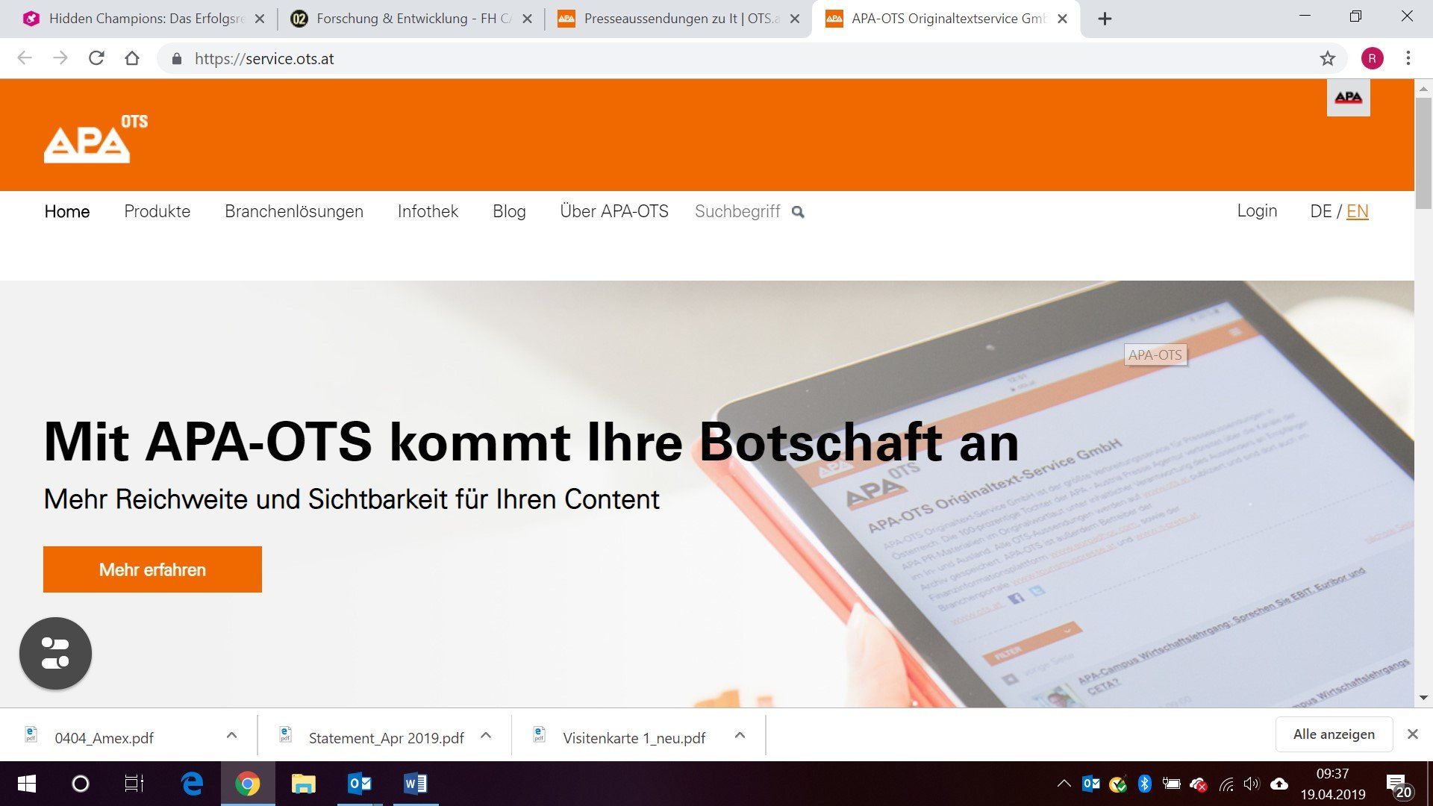1433x806 pixels.
Task: Switch to Presseaussendungen zu It tab
Action: point(679,19)
